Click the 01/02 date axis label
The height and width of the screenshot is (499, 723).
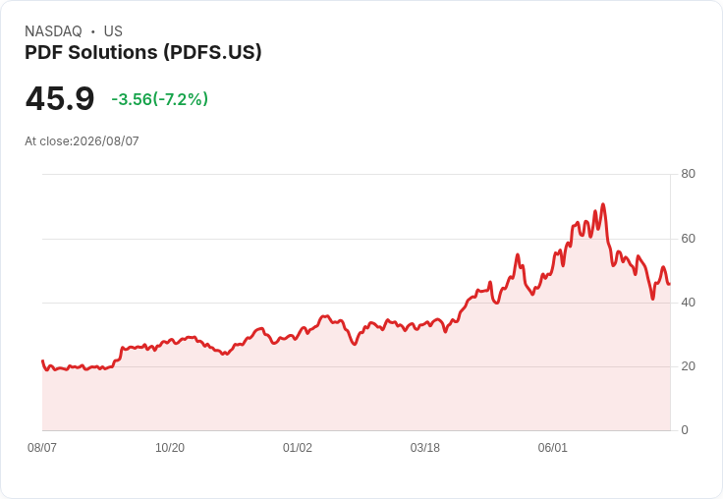[298, 447]
